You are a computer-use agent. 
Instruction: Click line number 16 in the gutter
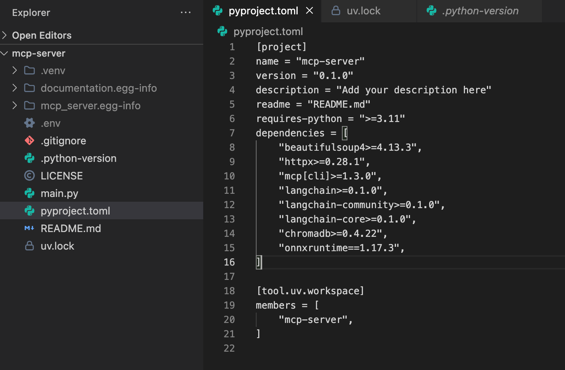[229, 262]
